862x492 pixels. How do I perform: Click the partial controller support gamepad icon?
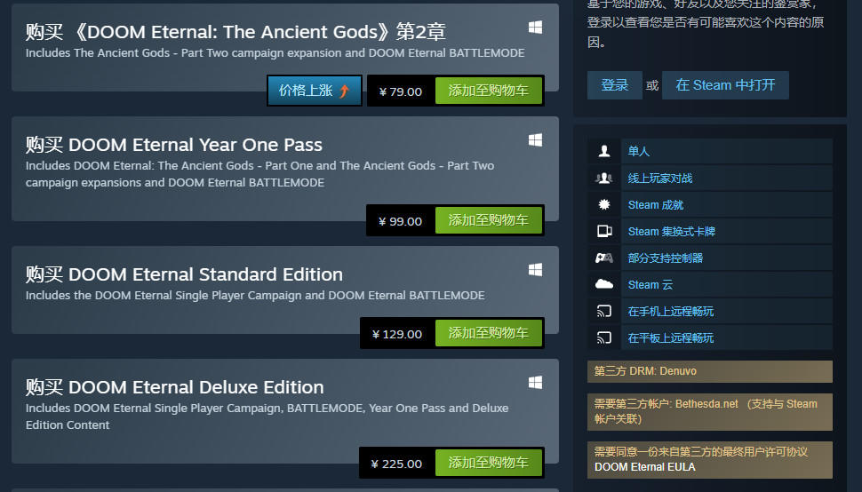[604, 258]
